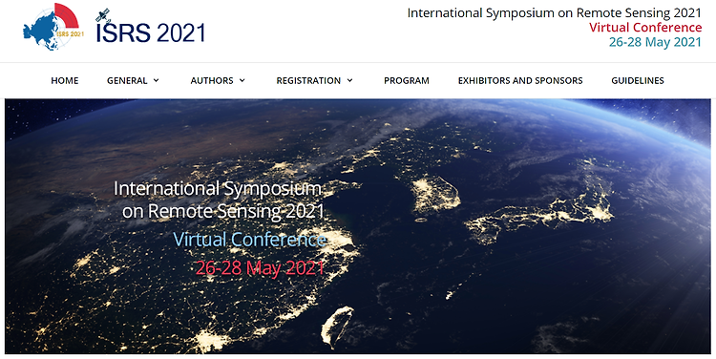
Task: Open the AUTHORS menu
Action: tap(212, 81)
